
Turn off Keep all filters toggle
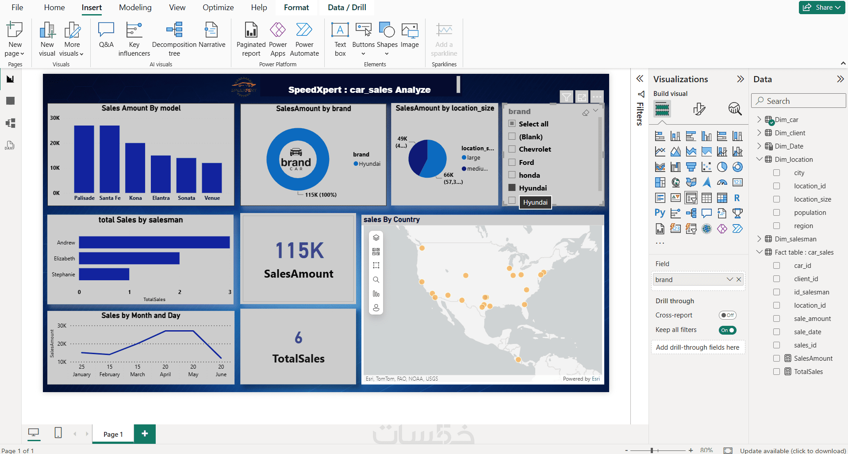coord(727,330)
